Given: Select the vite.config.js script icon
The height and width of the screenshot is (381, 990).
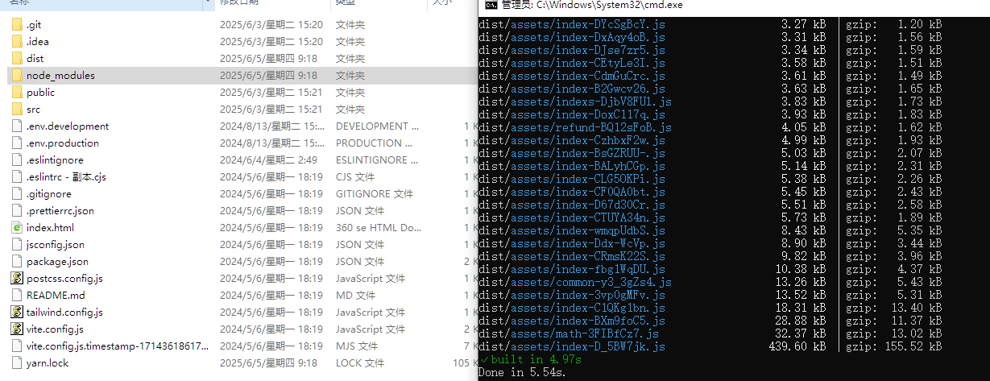Looking at the screenshot, I should [x=18, y=329].
